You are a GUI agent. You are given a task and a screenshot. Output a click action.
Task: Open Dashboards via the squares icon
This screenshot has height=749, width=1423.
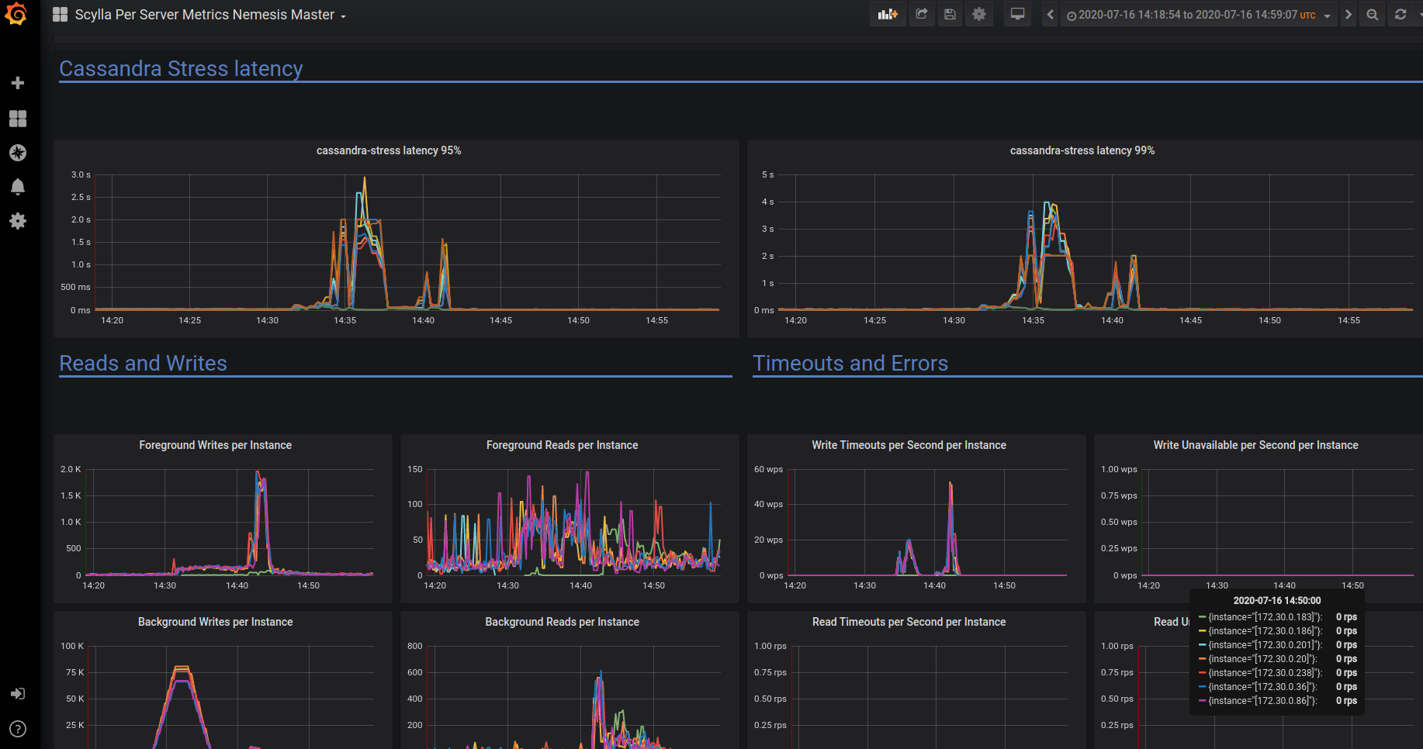(17, 119)
